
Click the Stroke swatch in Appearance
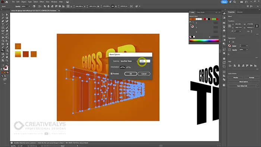pos(230,46)
